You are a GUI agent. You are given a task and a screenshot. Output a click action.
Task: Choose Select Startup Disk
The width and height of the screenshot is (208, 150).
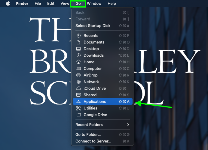(102, 25)
